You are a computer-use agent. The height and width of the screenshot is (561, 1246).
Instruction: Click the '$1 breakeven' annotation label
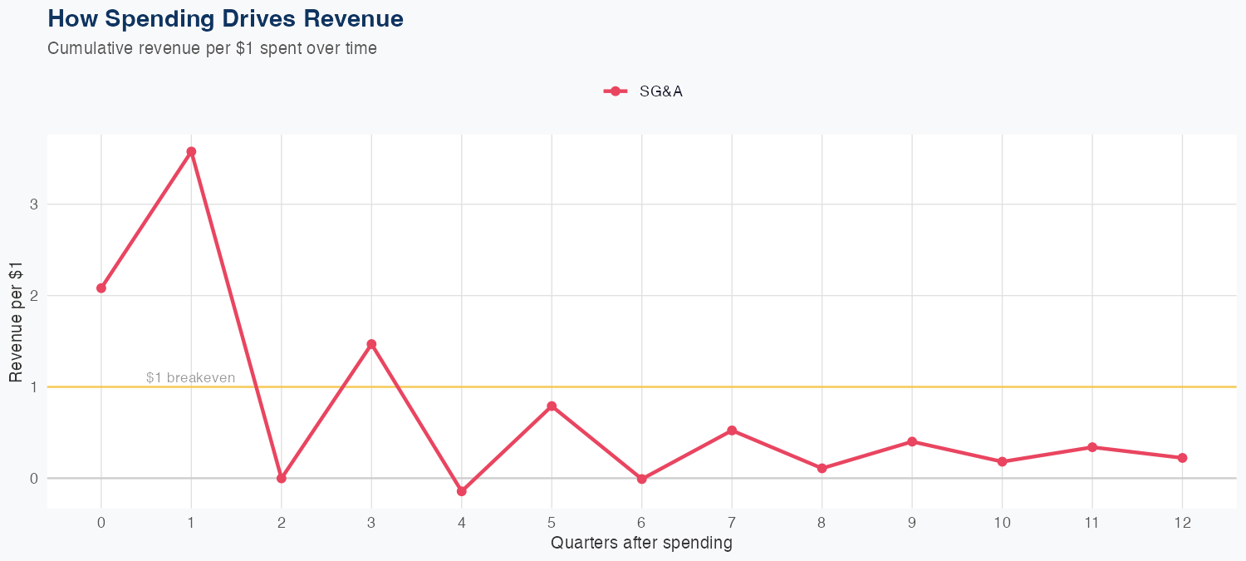coord(190,377)
